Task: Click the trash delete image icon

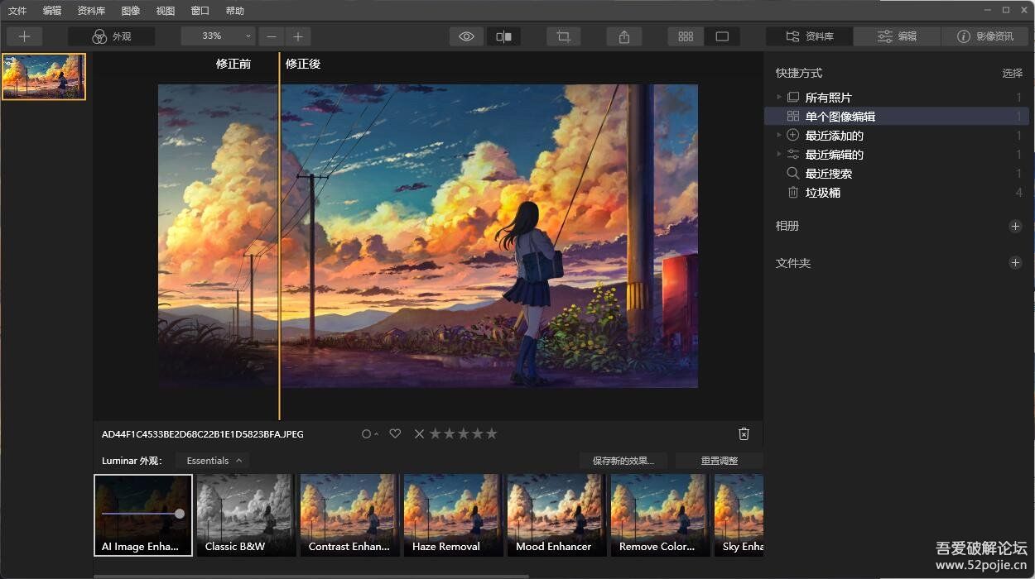Action: [744, 434]
